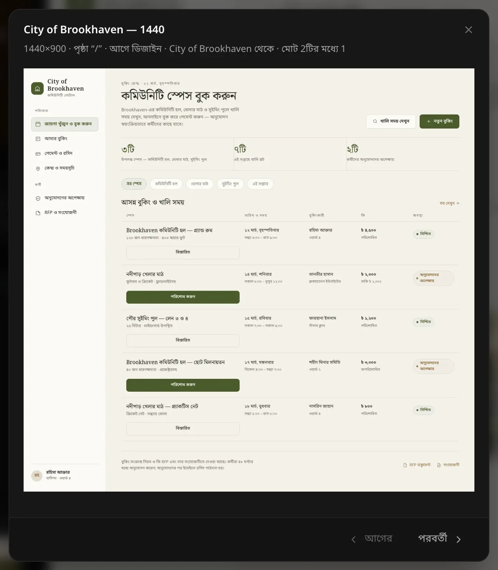Click পরিশোধ করুন under ছোট মিলনায়তন row
This screenshot has height=570, width=498.
[x=183, y=385]
